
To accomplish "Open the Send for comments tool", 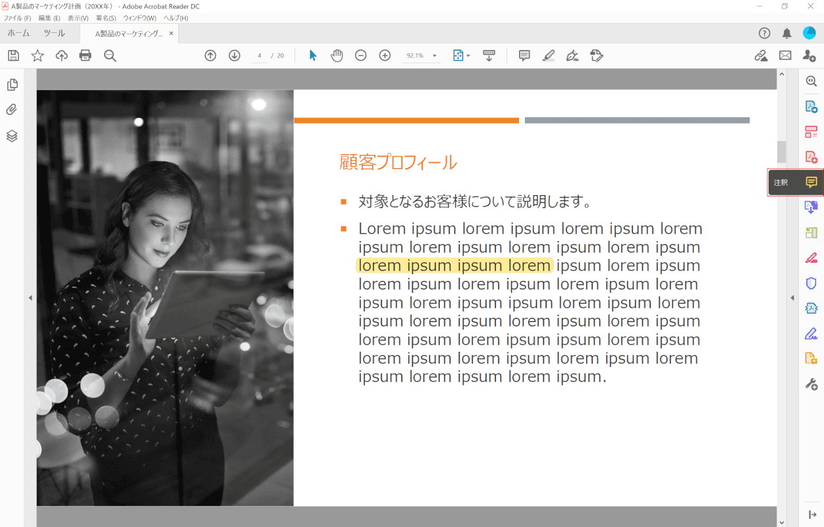I will tap(811, 358).
